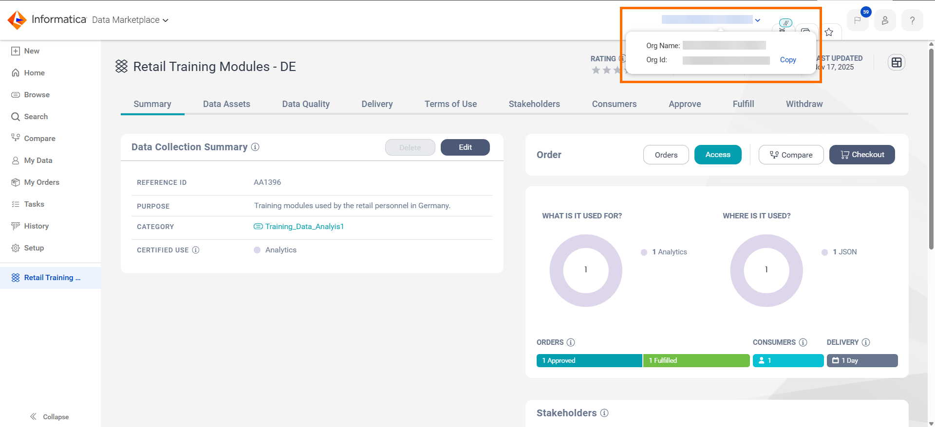Open Browse in sidebar
The height and width of the screenshot is (427, 935).
pyautogui.click(x=31, y=95)
